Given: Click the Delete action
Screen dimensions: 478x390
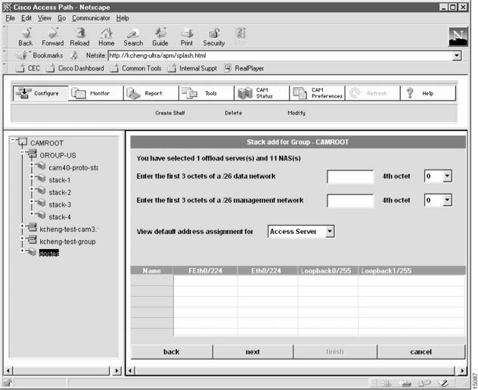Looking at the screenshot, I should tap(233, 113).
